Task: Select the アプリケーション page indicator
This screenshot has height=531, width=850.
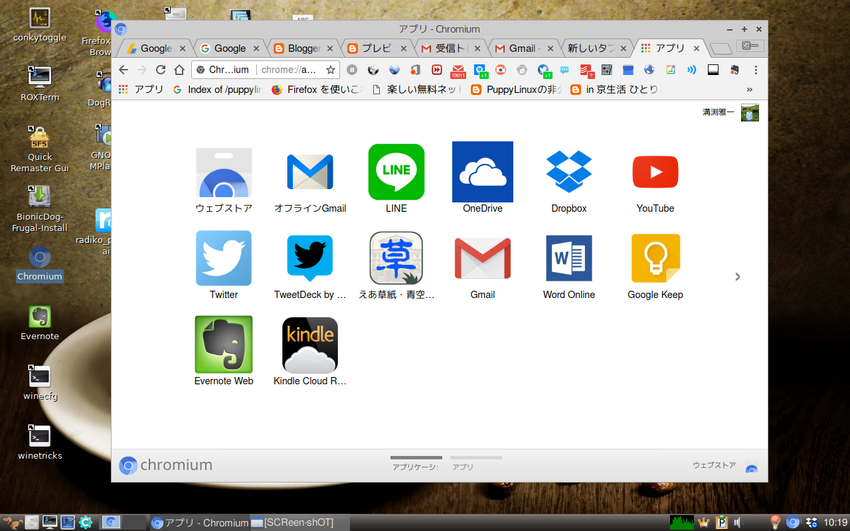Action: click(415, 463)
